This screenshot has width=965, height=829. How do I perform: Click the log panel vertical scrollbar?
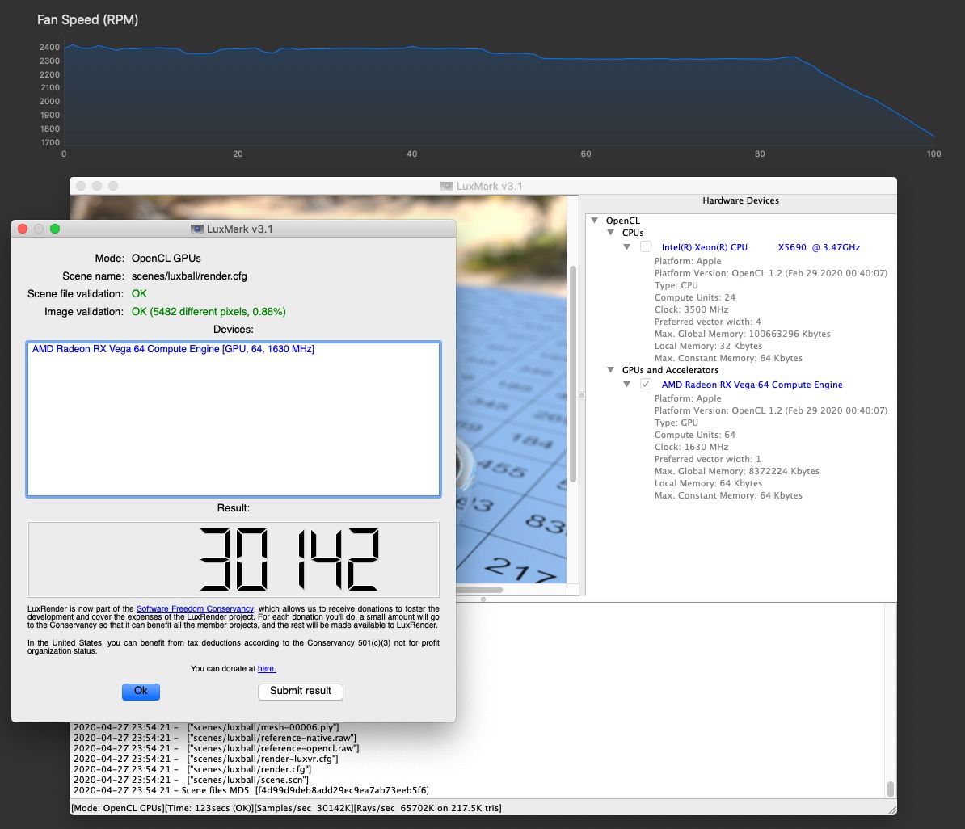[x=890, y=789]
